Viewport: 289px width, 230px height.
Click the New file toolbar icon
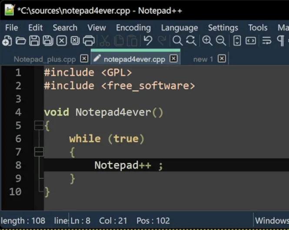pos(7,41)
